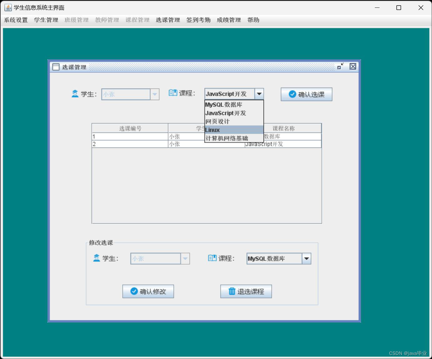
Task: Collapse the top 课程 combo box arrow
Action: pyautogui.click(x=259, y=94)
